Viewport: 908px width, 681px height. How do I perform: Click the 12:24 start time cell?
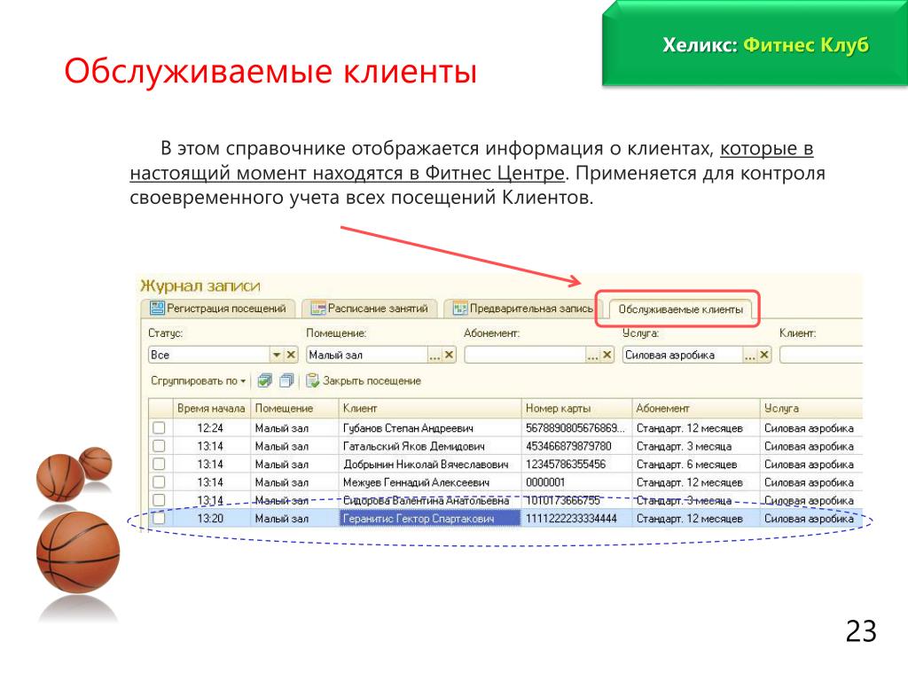coord(209,428)
